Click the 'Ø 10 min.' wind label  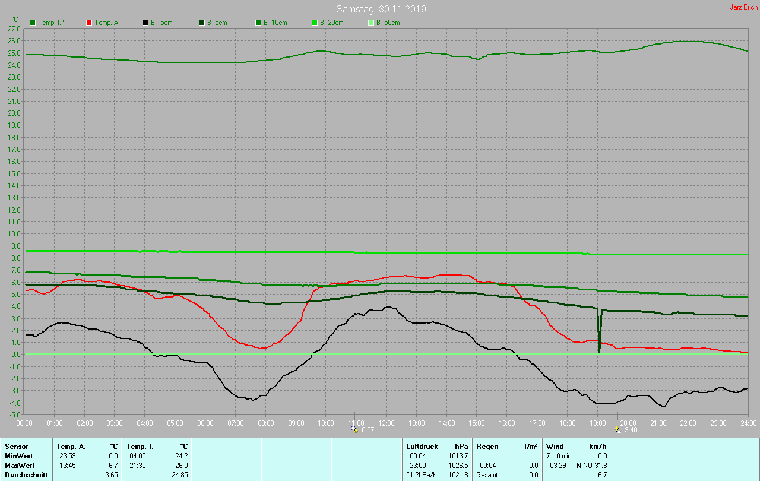point(559,455)
